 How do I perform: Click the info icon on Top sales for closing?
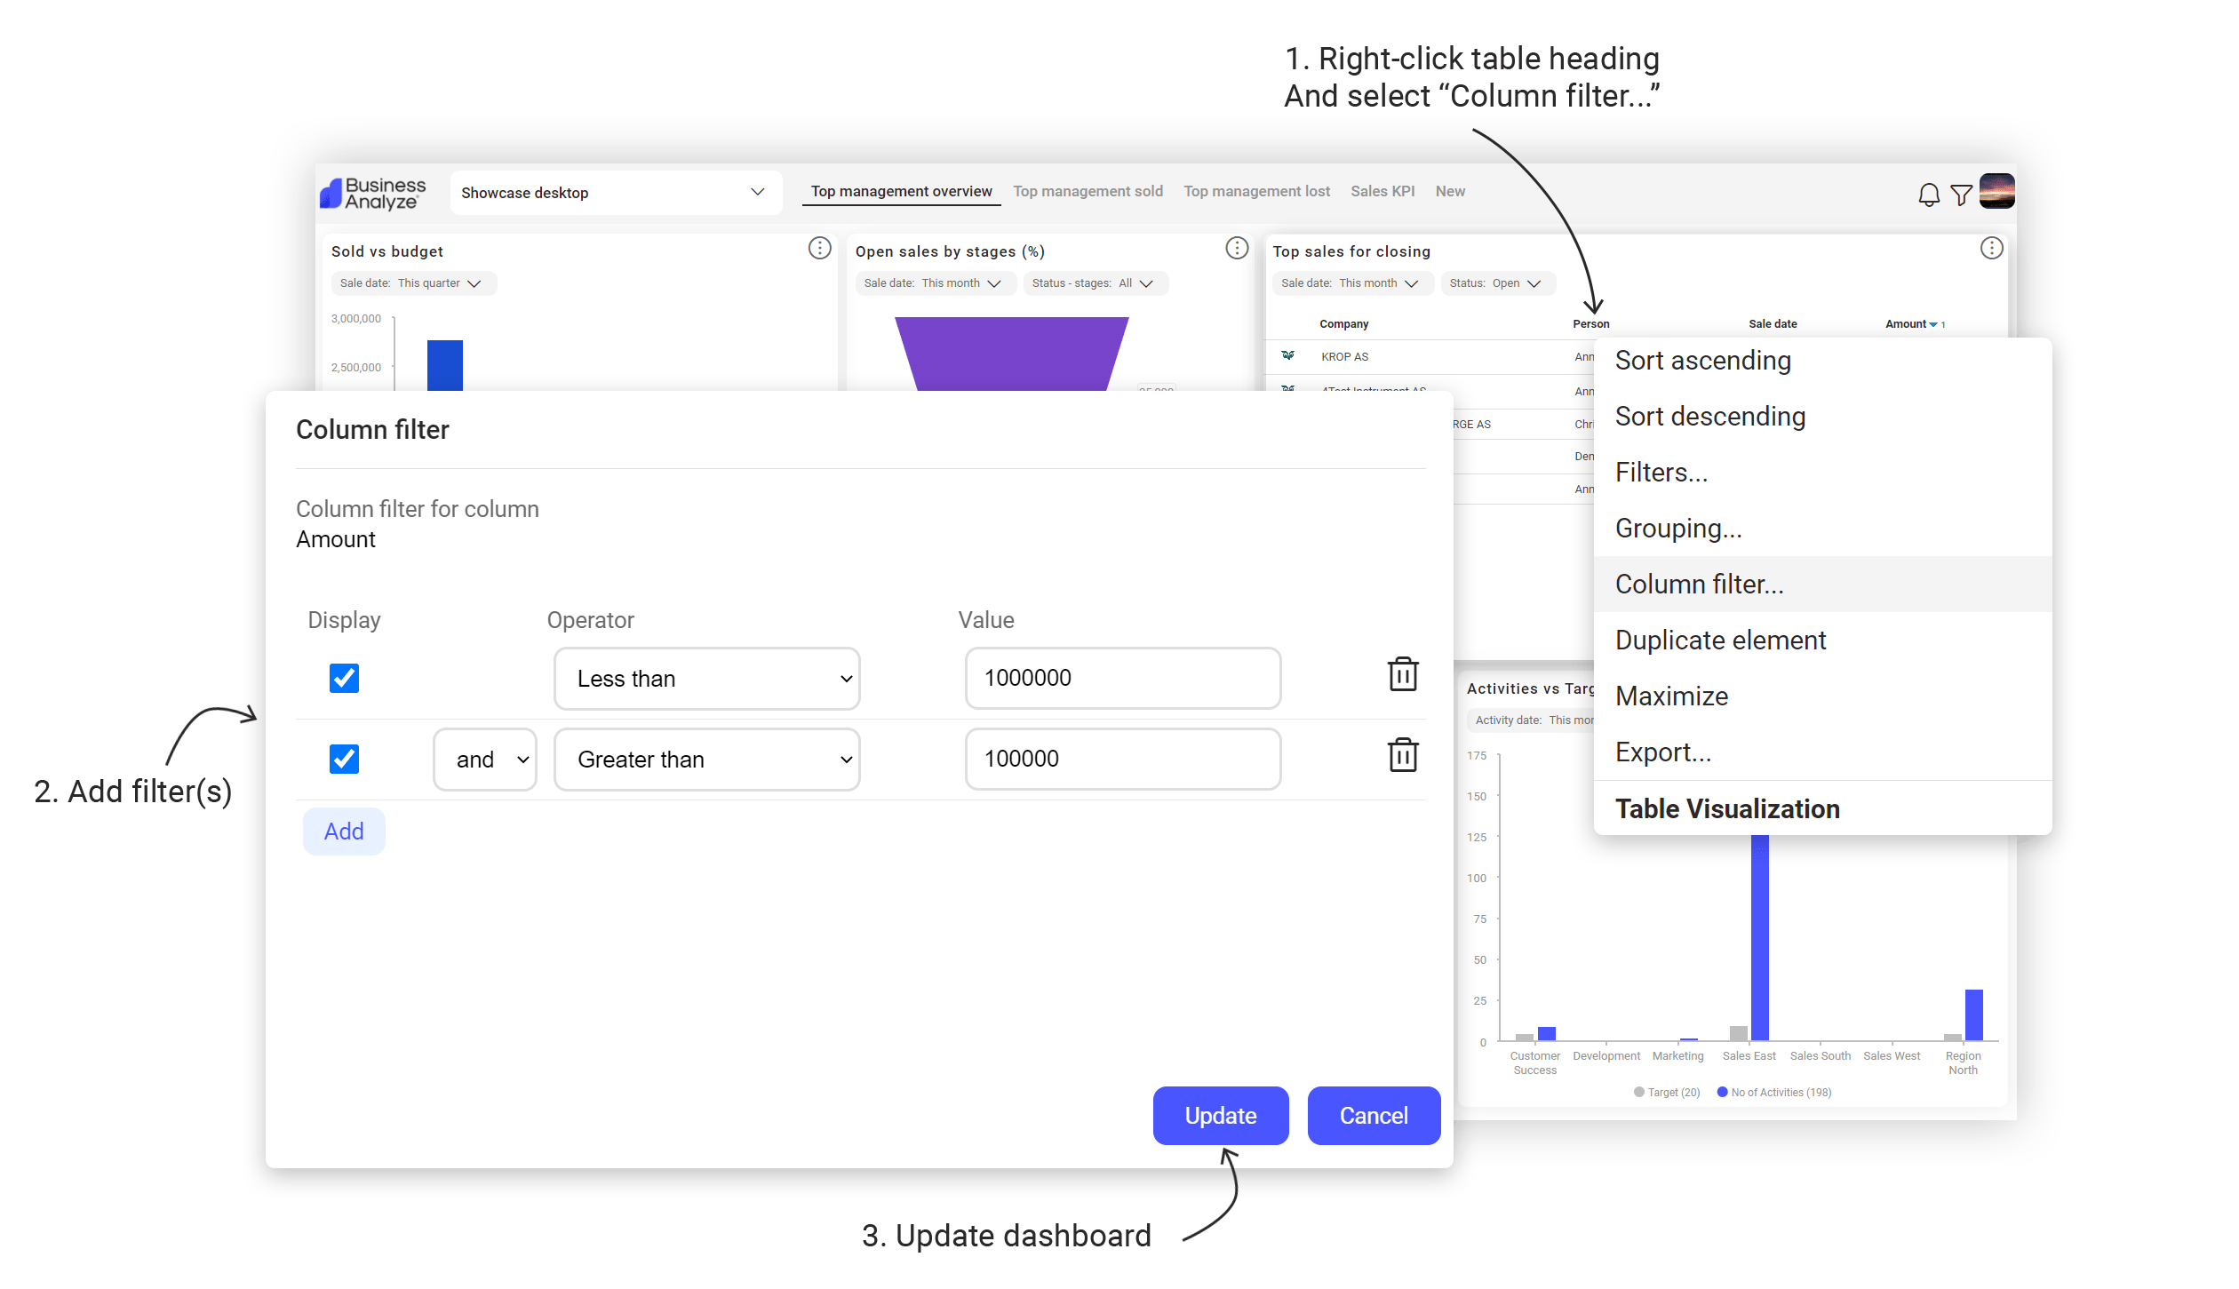pos(1991,249)
